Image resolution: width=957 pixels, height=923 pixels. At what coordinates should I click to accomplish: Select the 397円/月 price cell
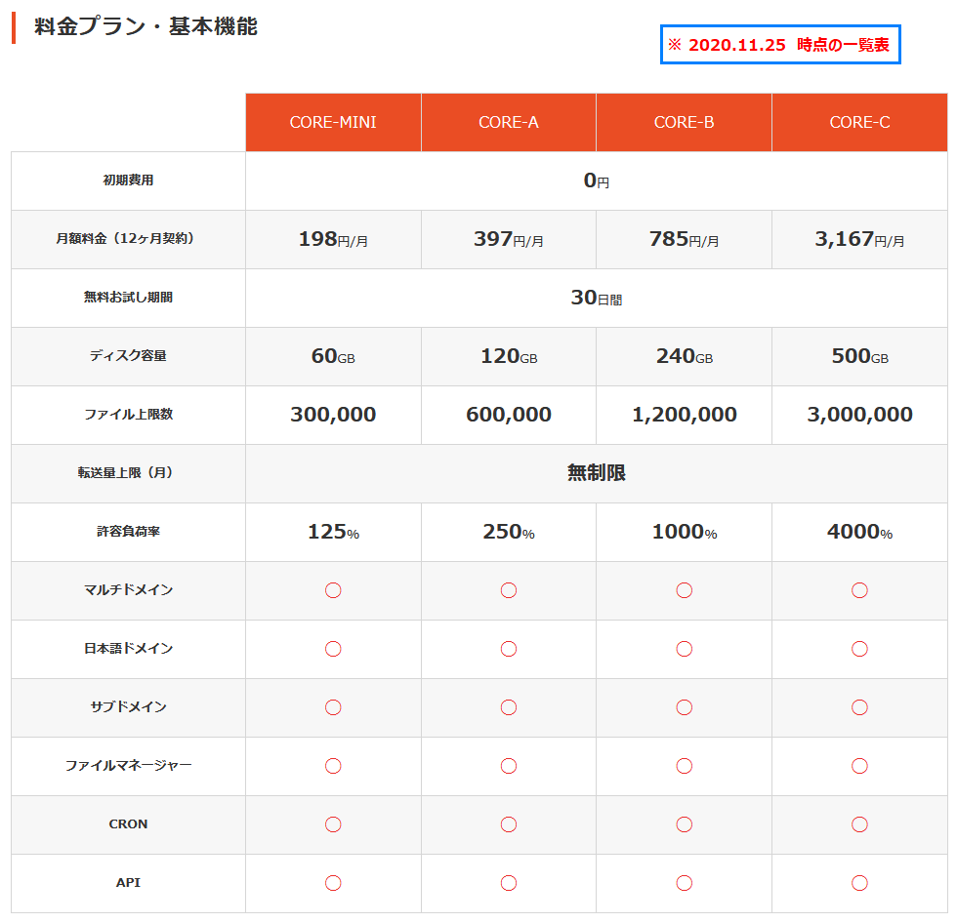click(509, 239)
